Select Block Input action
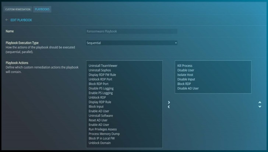This screenshot has width=268, height=152. (96, 107)
